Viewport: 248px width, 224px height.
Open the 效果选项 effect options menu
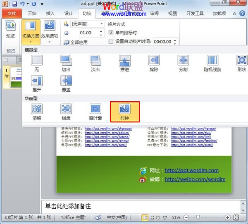(x=50, y=32)
